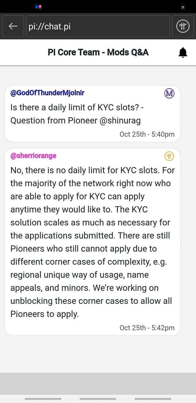Toggle the notification bell for Mods Q&A
Image resolution: width=196 pixels, height=403 pixels.
pyautogui.click(x=183, y=52)
